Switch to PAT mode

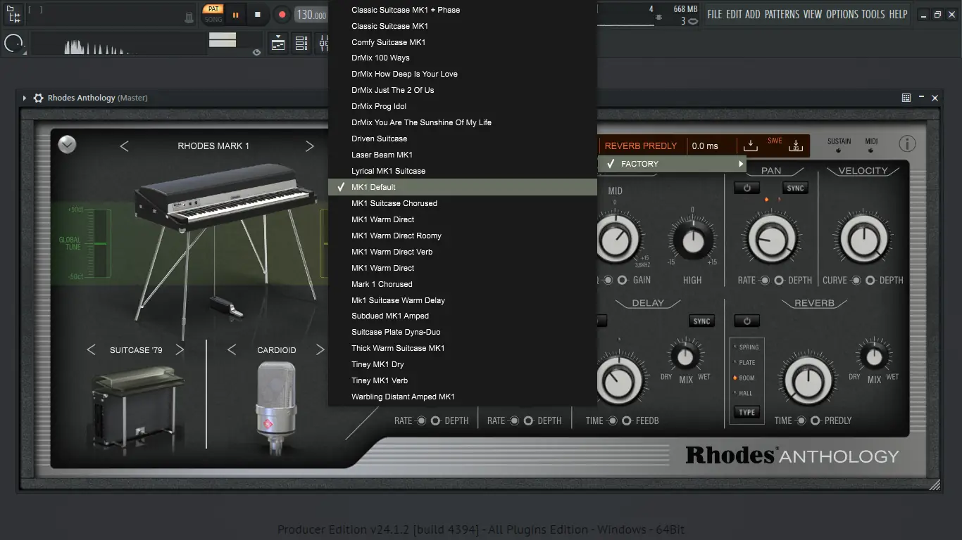point(212,9)
